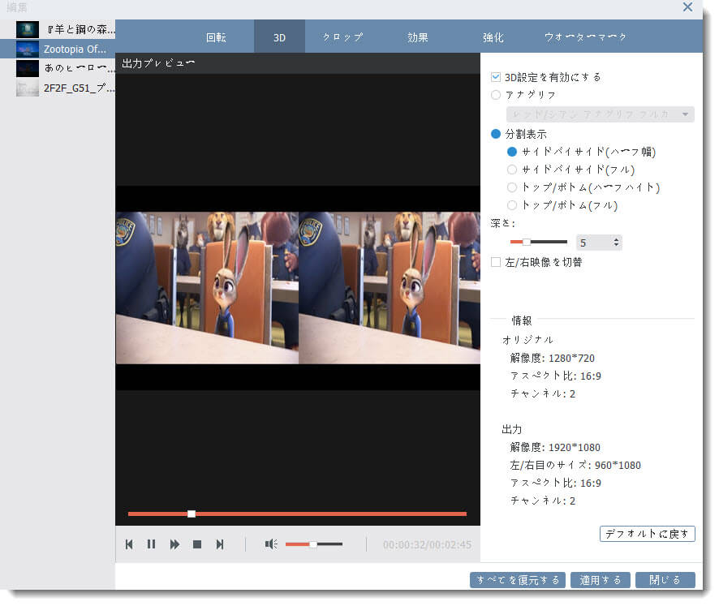This screenshot has height=606, width=719.
Task: Close the edit window with X
Action: coord(687,6)
